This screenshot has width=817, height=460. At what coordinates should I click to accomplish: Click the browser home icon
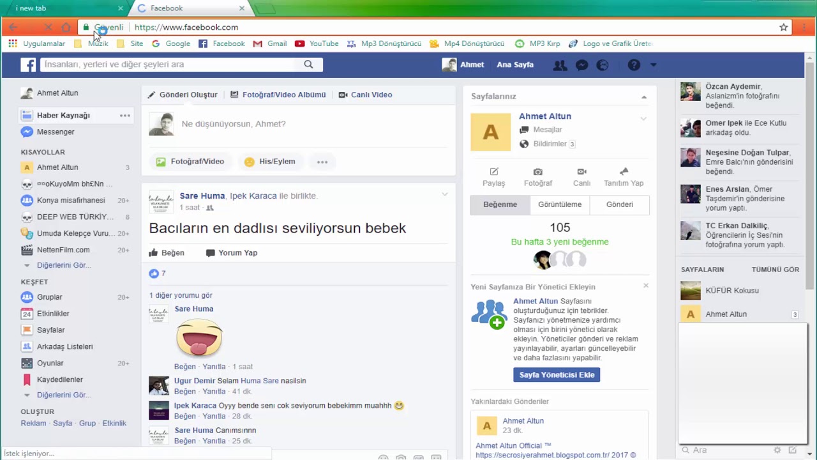(66, 27)
